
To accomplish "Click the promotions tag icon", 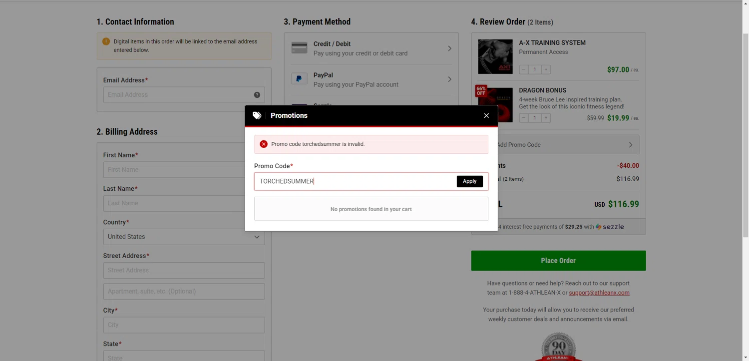I will [x=257, y=115].
